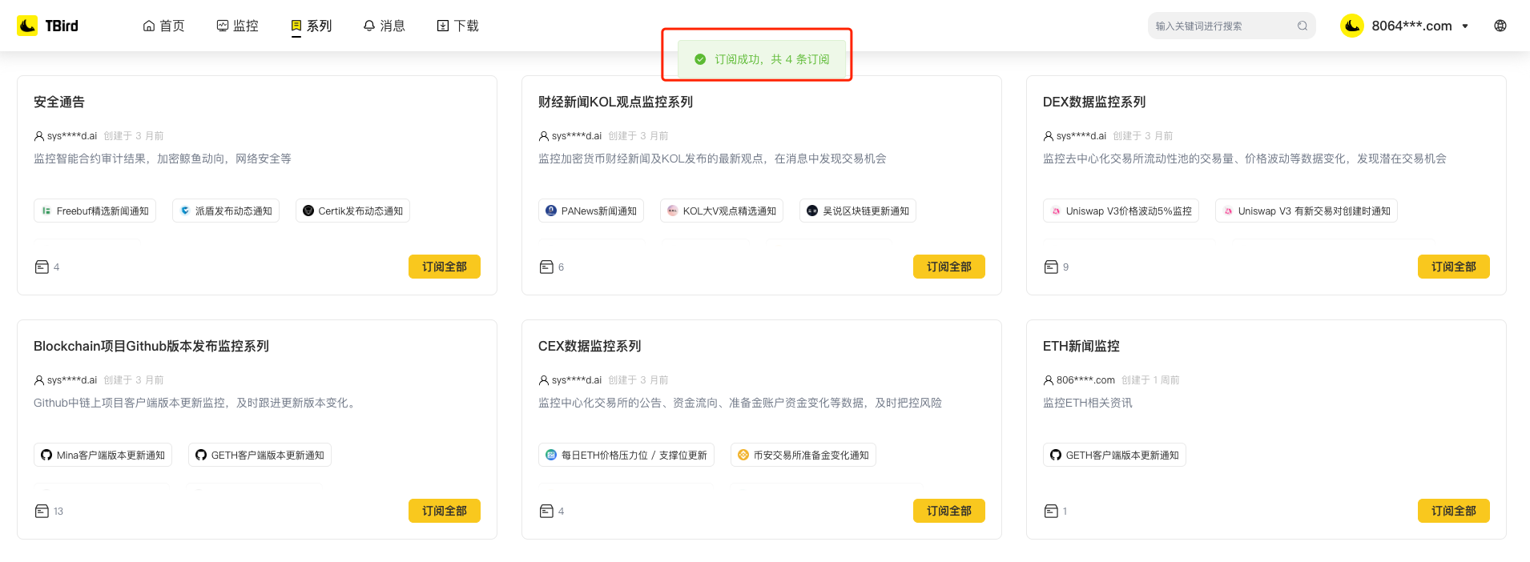The width and height of the screenshot is (1530, 562).
Task: Click the TBird logo icon
Action: pos(27,26)
